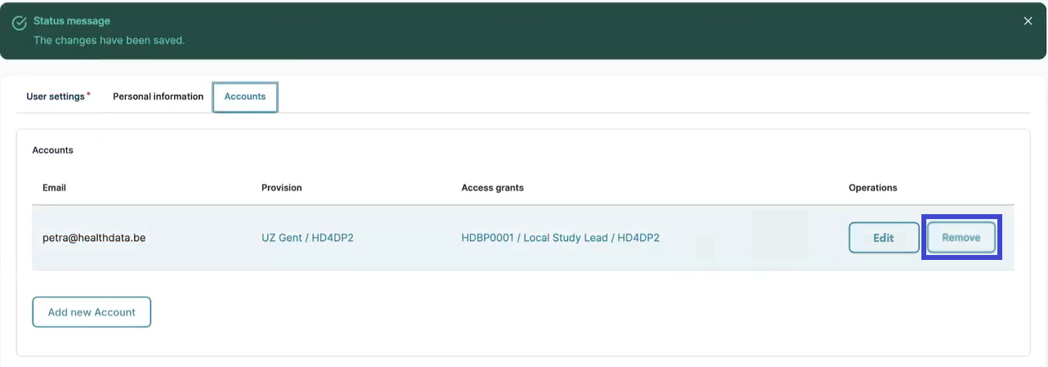Click 'The changes have been saved.' text
1048x367 pixels.
(x=109, y=40)
